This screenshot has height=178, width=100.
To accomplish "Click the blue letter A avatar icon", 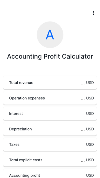I will tap(50, 35).
